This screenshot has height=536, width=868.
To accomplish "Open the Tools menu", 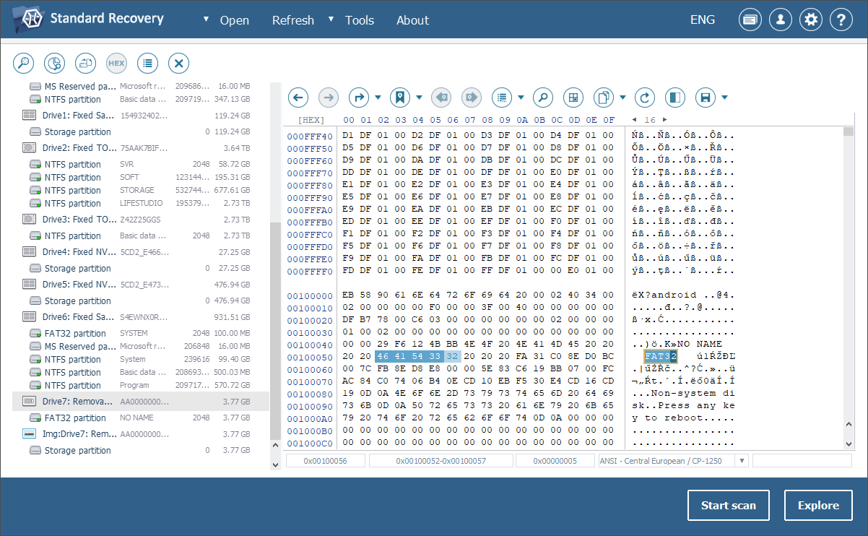I will [x=360, y=20].
